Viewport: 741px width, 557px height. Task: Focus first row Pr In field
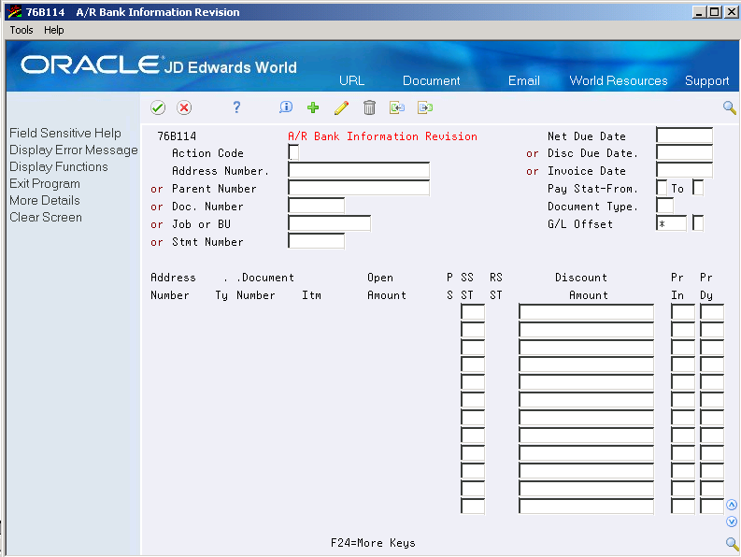click(683, 312)
